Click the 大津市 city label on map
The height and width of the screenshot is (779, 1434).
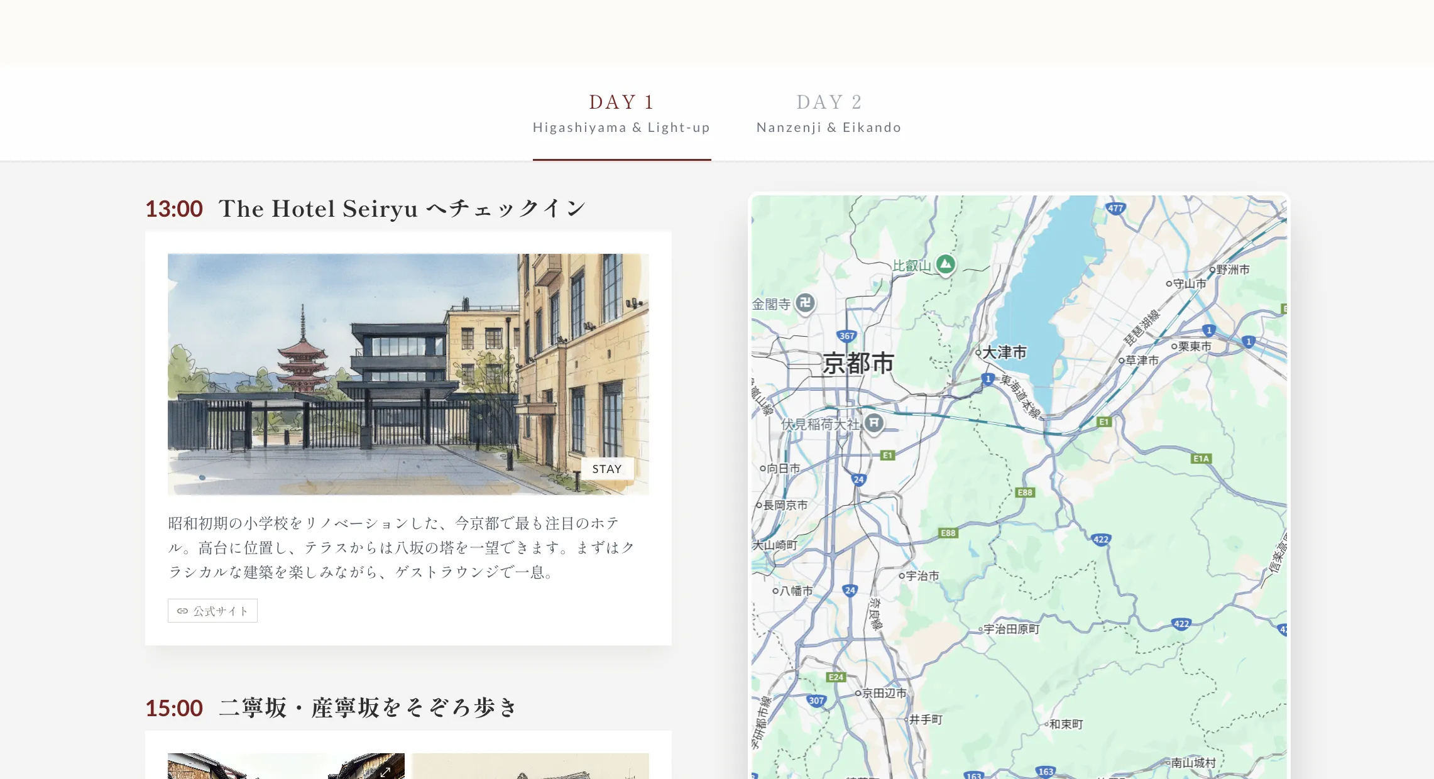click(1004, 352)
